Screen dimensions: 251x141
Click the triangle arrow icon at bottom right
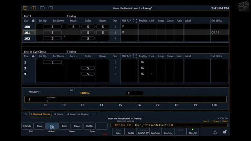tap(215, 132)
